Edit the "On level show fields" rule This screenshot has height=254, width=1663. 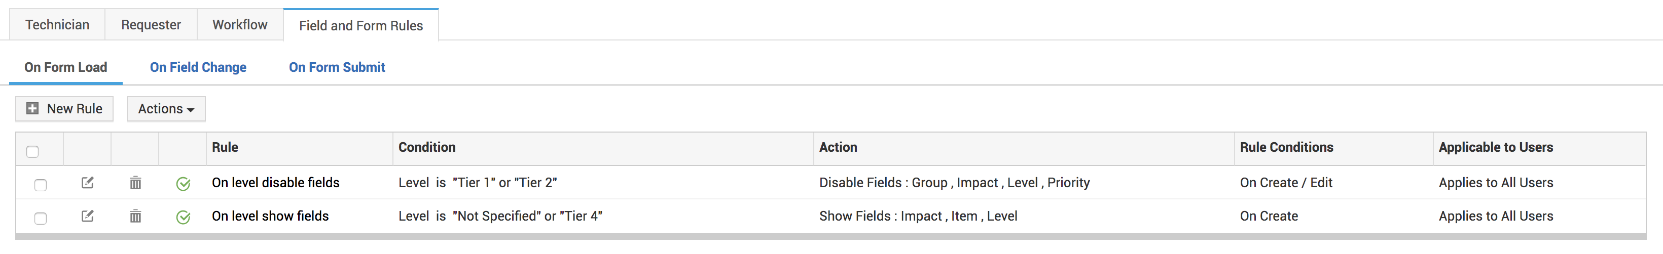tap(88, 217)
